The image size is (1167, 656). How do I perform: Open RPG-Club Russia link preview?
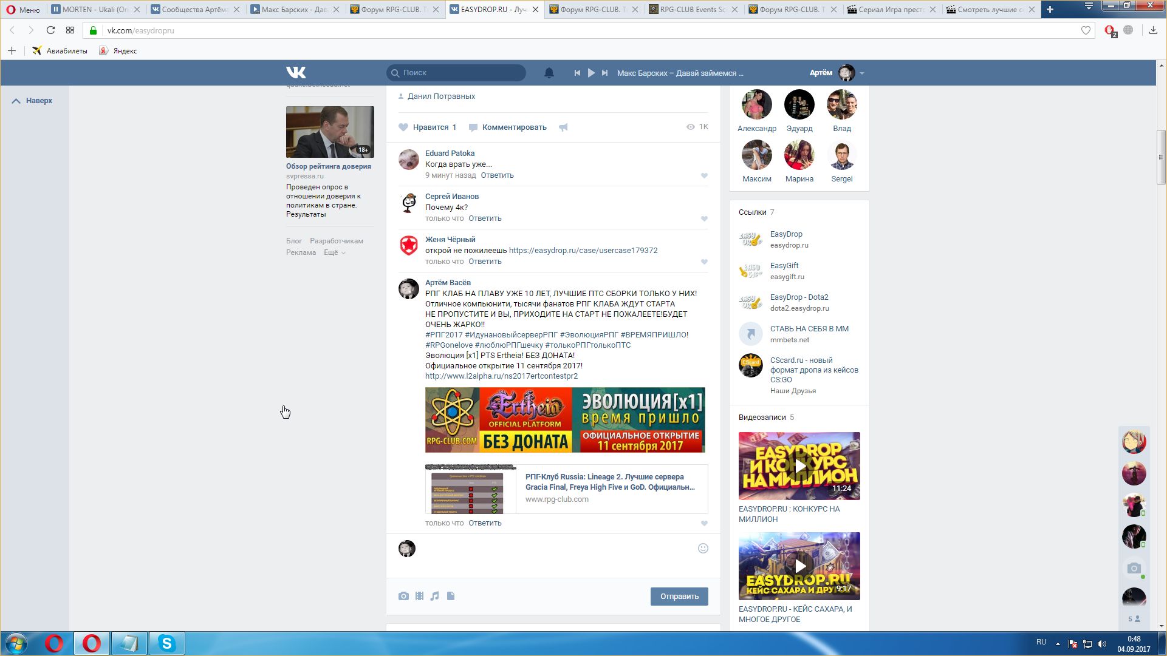pyautogui.click(x=566, y=489)
